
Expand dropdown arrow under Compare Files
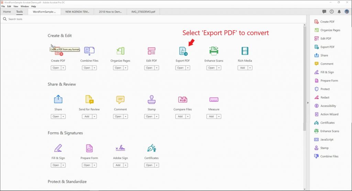tap(188, 116)
